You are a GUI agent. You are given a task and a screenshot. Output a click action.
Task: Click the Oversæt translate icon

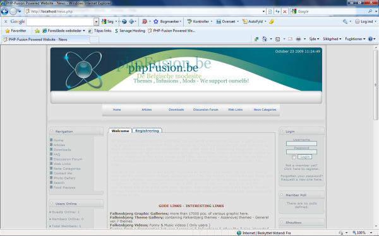(x=219, y=21)
